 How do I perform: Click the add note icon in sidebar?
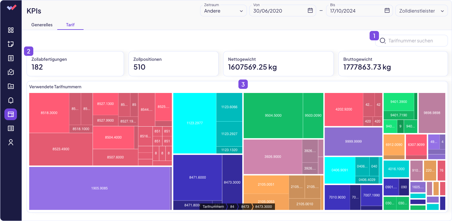click(x=11, y=44)
